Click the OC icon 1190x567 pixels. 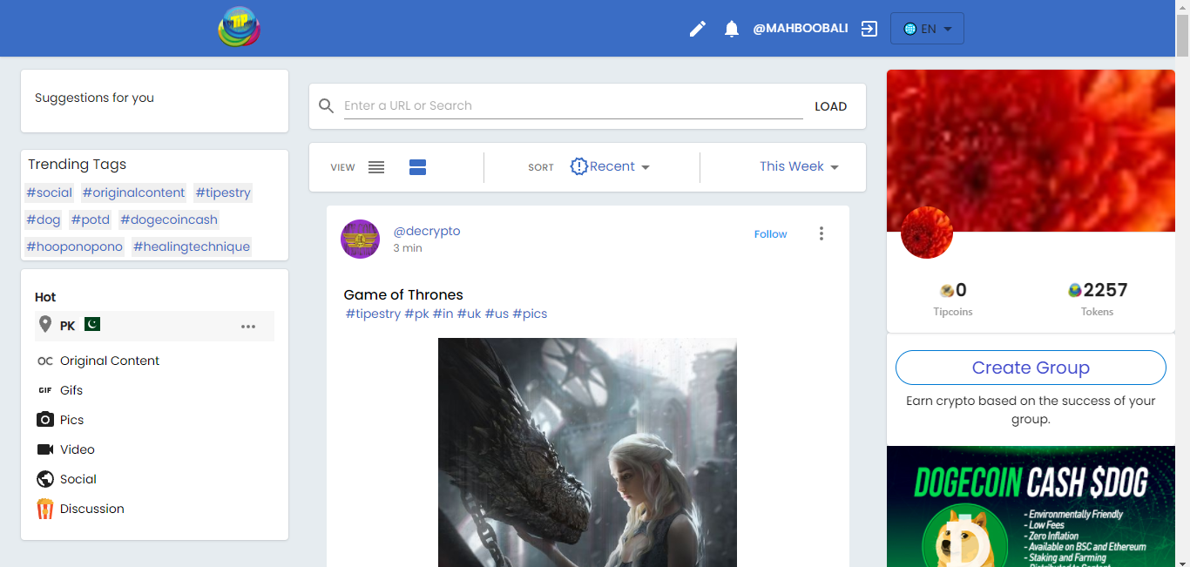click(45, 361)
